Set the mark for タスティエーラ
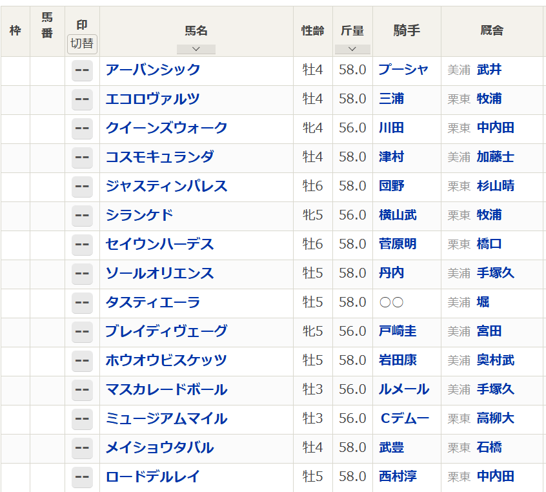Screen dimensions: 546x492 pos(82,303)
